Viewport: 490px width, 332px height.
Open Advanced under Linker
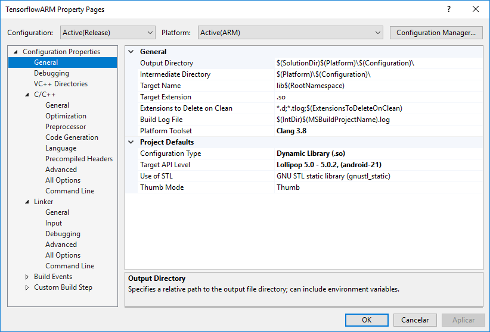click(x=61, y=245)
